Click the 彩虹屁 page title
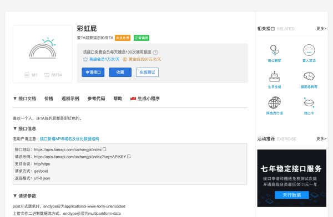Viewport: 333px width, 217px height. point(87,28)
